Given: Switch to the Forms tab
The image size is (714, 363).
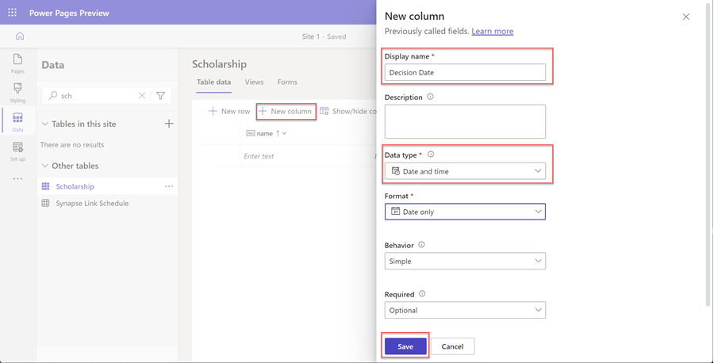Looking at the screenshot, I should point(287,82).
